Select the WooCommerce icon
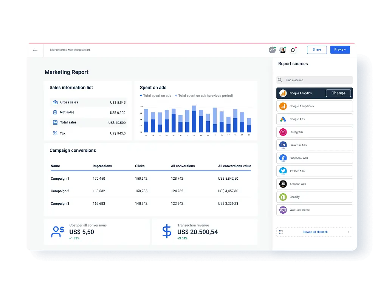The image size is (375, 299). pos(283,210)
